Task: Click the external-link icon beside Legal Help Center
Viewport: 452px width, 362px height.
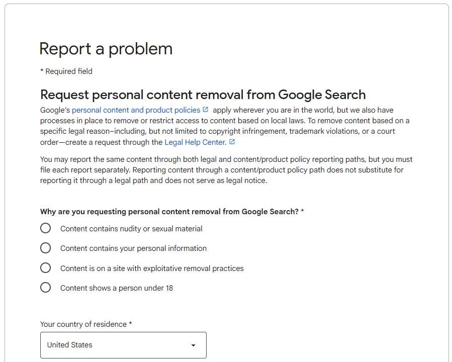Action: (232, 142)
